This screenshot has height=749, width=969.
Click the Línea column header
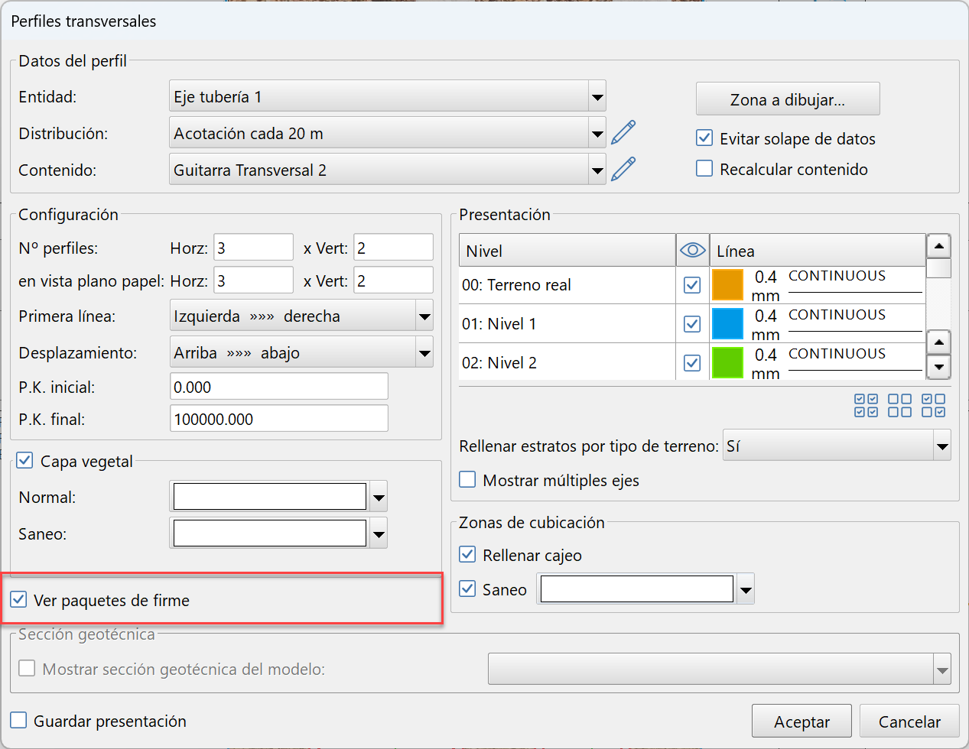[818, 250]
